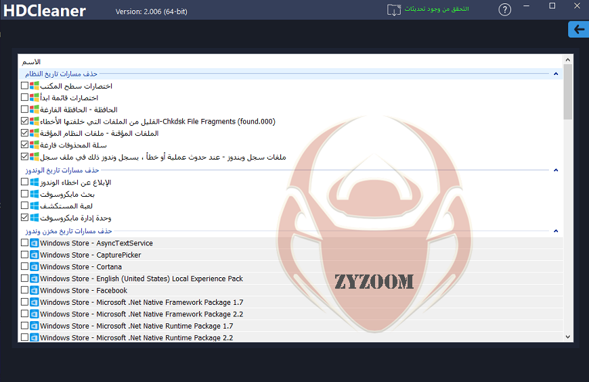Viewport: 589px width, 382px height.
Task: Collapse the حذف مسارات تاريخ الوندوز group
Action: click(x=556, y=170)
